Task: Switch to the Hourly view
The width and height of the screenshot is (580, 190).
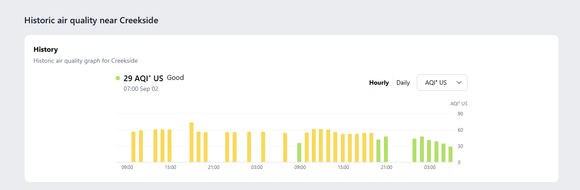Action: point(379,82)
